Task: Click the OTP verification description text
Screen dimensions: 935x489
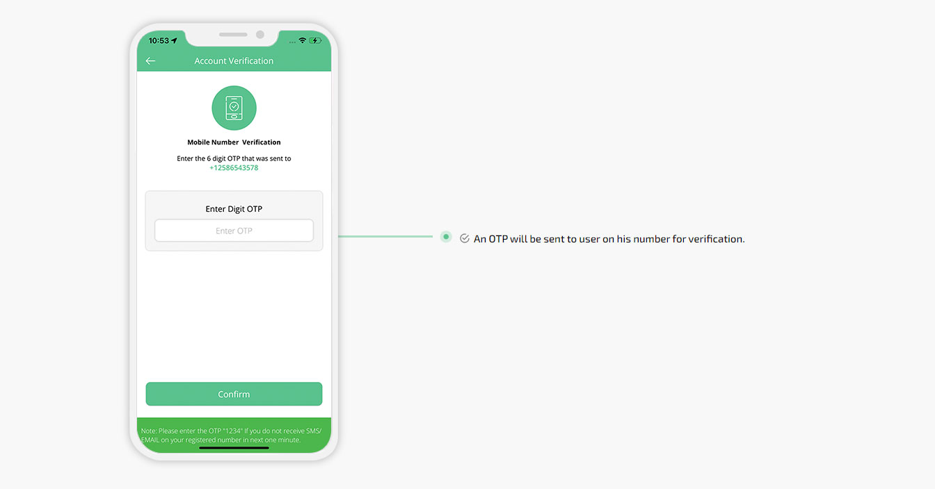Action: coord(609,239)
